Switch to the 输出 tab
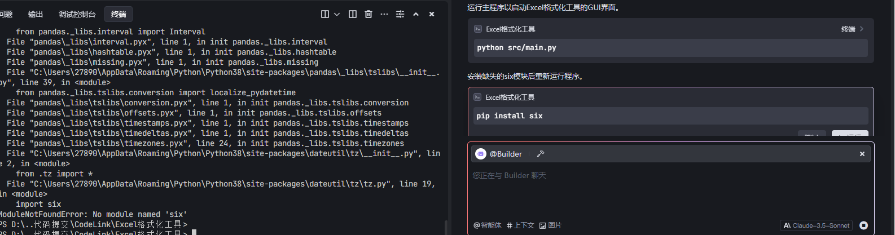The width and height of the screenshot is (895, 235). 36,14
